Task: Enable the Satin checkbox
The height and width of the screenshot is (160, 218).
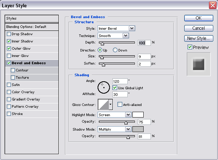Action: click(9, 85)
